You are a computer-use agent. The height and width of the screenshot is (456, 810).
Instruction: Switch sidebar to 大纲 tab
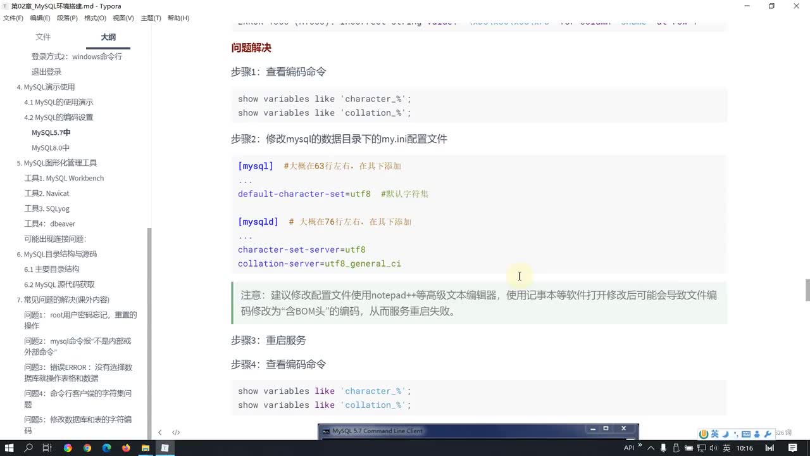click(x=108, y=37)
